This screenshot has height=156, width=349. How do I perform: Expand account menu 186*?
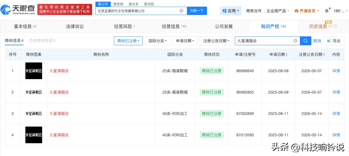click(x=341, y=11)
